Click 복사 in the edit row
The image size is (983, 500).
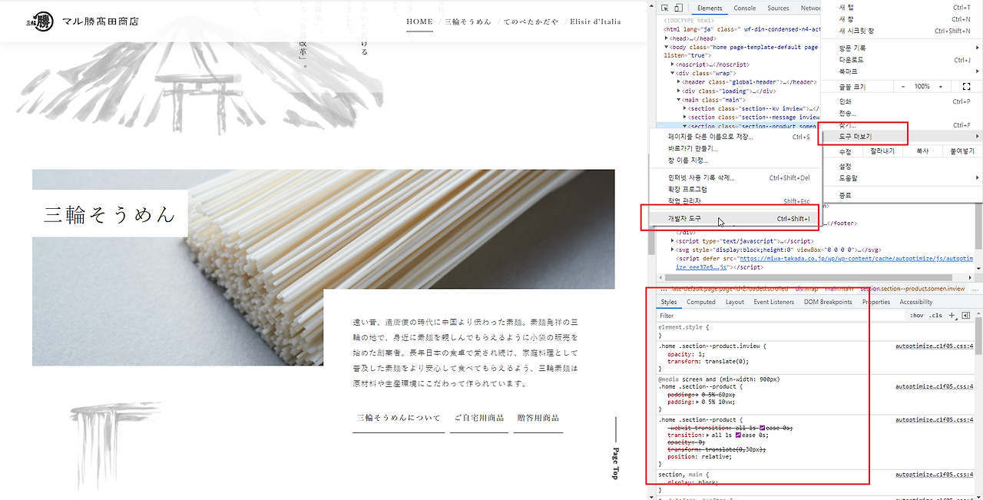pyautogui.click(x=922, y=151)
